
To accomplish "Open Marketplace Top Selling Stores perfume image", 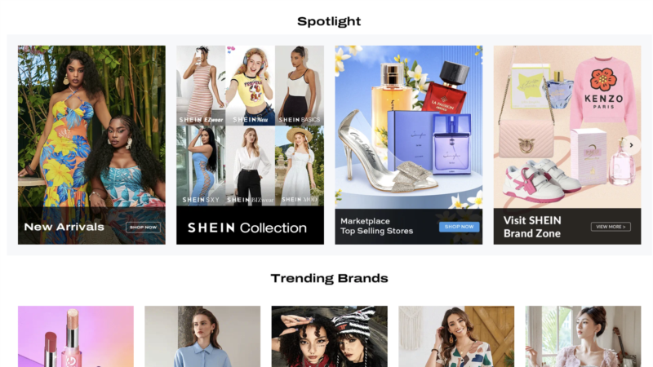I will tap(409, 127).
